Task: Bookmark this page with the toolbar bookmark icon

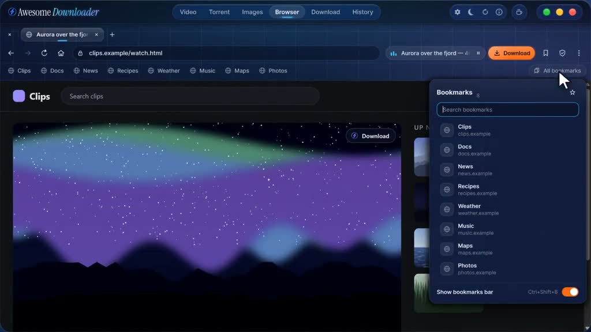Action: click(x=545, y=53)
